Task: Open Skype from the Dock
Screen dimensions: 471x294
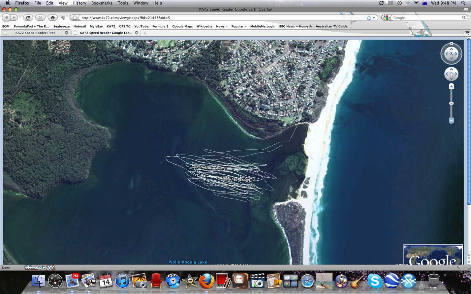Action: pos(375,281)
